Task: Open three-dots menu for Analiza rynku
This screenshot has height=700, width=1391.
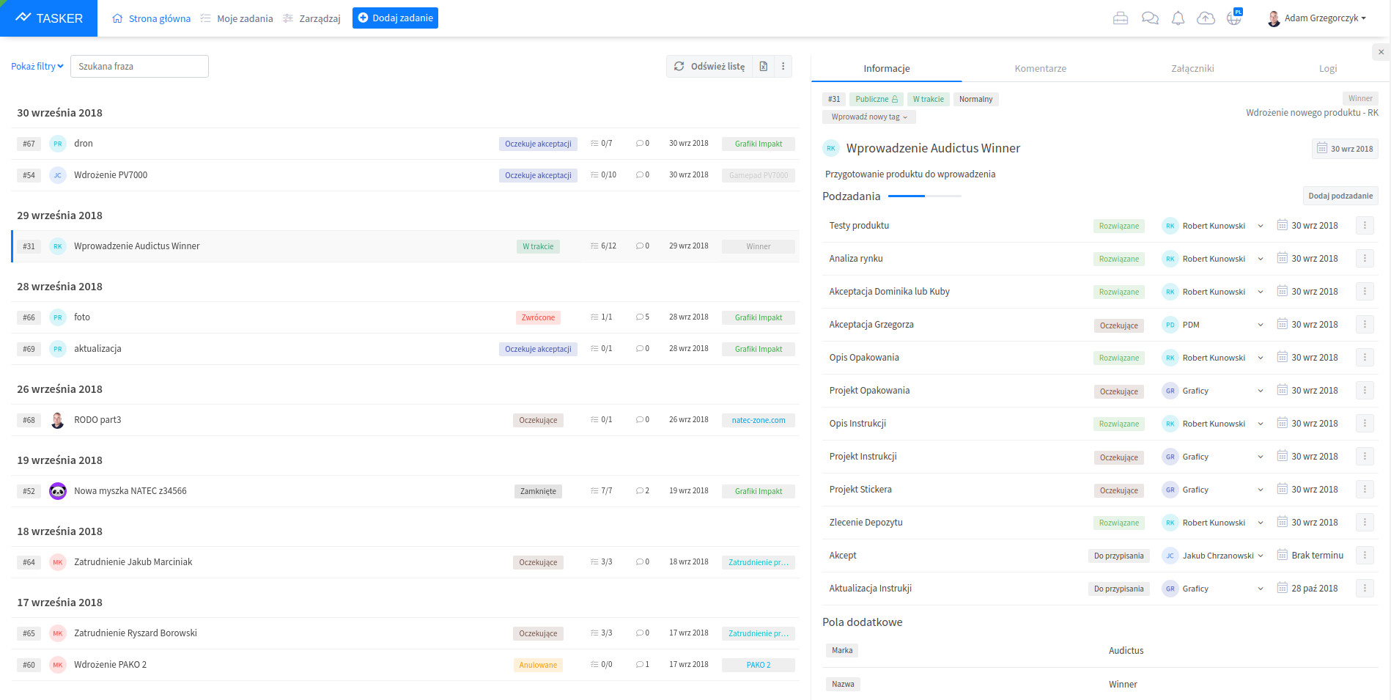Action: click(1365, 259)
